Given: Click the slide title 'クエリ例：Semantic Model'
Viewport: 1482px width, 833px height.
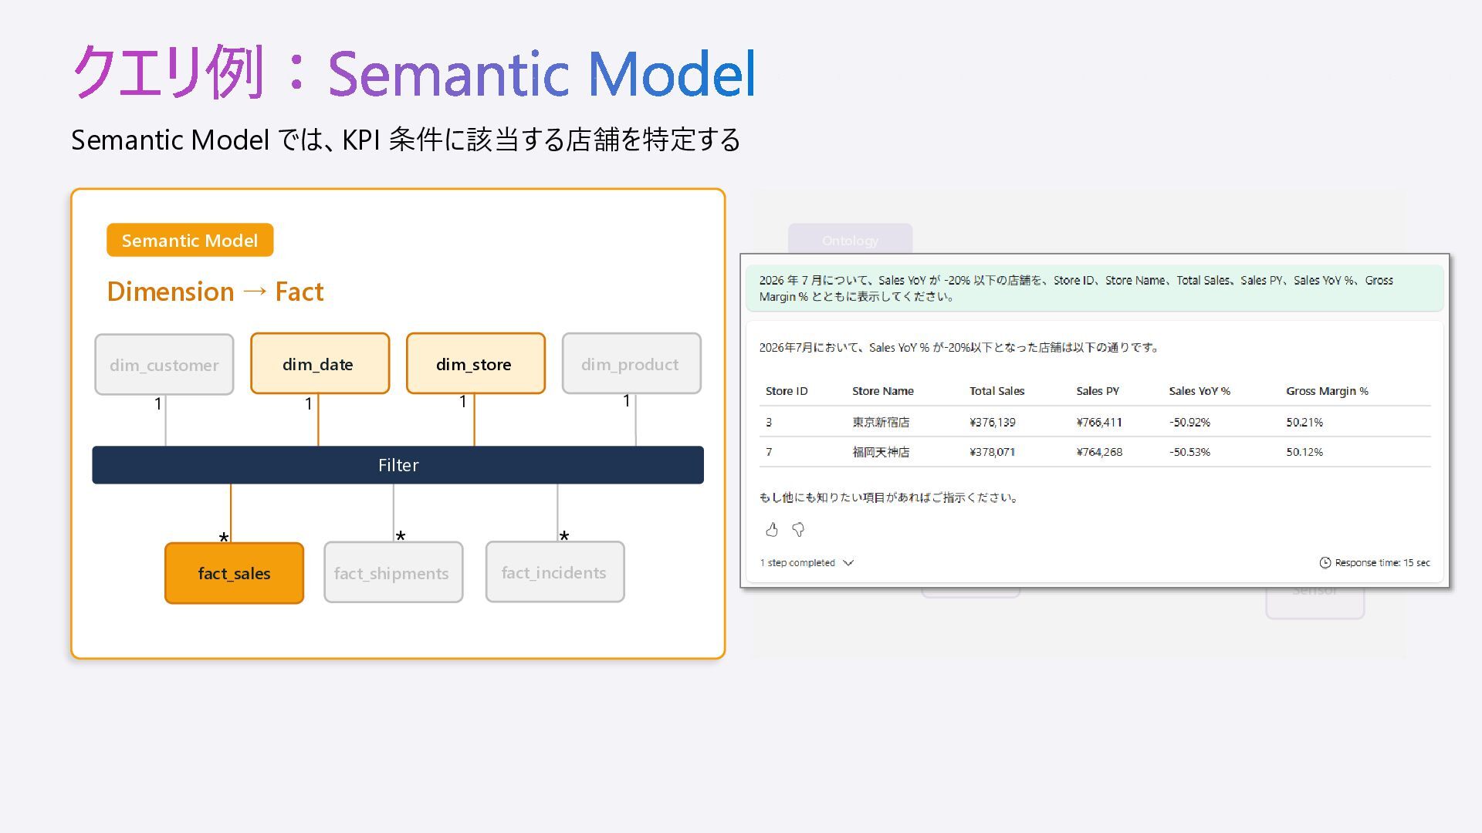Looking at the screenshot, I should click(x=414, y=73).
